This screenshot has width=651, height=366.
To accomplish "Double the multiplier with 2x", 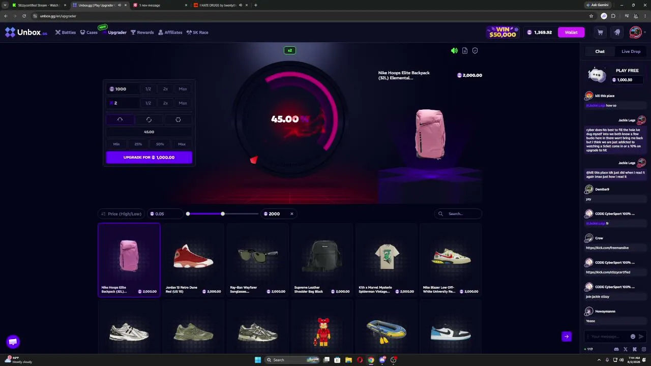I will [x=165, y=103].
